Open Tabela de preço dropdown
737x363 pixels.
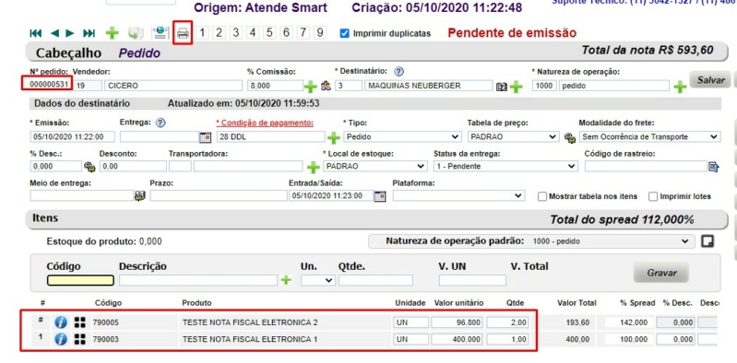tap(513, 137)
